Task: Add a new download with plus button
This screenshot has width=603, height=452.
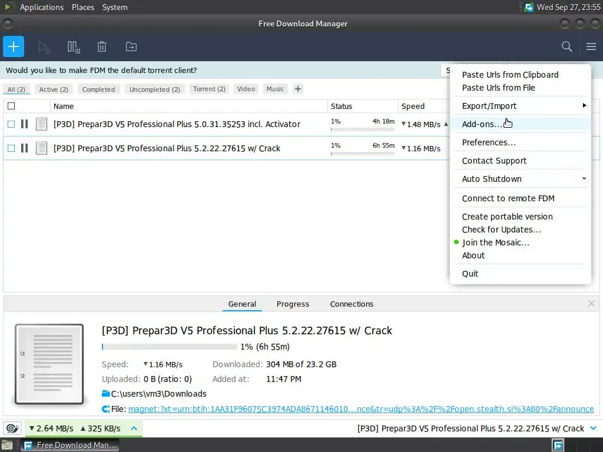Action: (14, 46)
